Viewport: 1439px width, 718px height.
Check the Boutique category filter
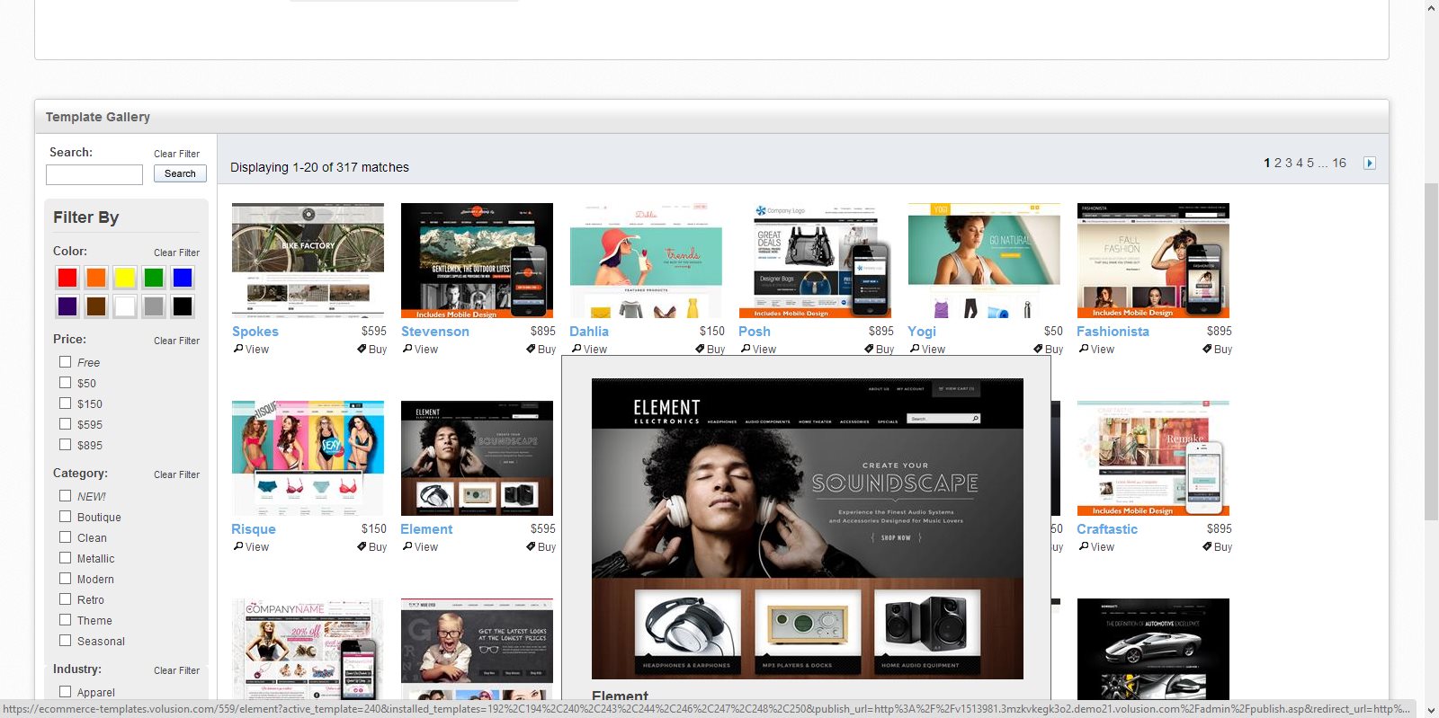tap(65, 517)
